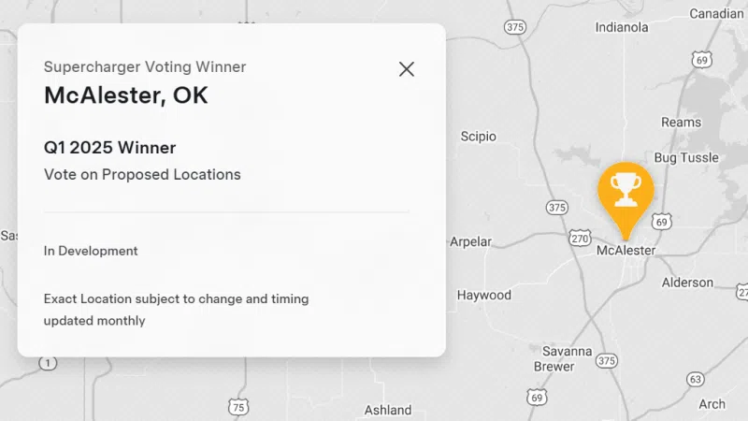Select the Indianola map label
748x421 pixels.
coord(622,27)
